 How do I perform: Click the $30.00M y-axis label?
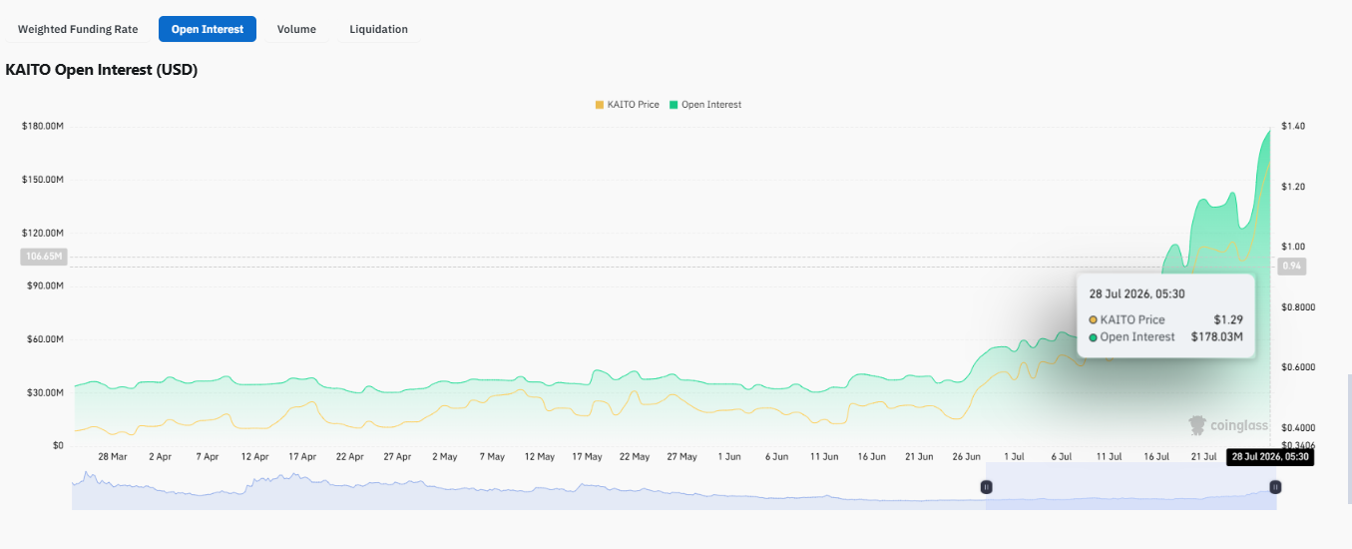click(x=45, y=392)
